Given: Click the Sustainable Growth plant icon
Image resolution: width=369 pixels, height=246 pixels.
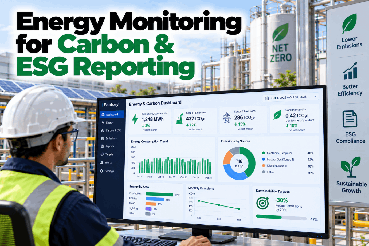Looking at the screenshot, I should pos(351,167).
